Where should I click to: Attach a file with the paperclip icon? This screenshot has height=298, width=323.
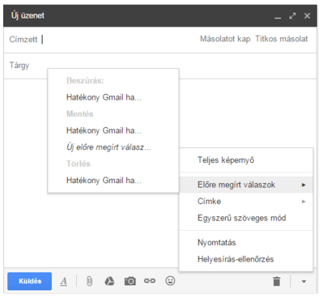tap(89, 281)
